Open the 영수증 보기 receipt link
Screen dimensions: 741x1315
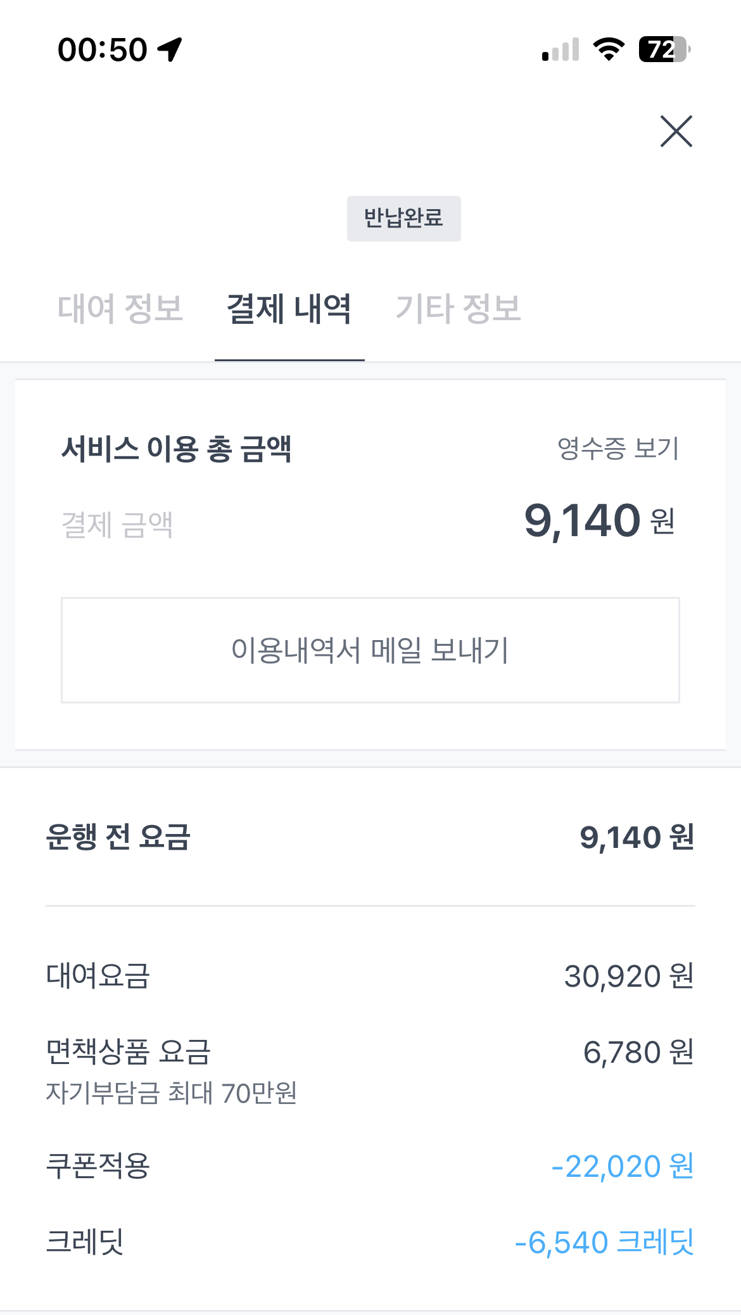pyautogui.click(x=617, y=449)
